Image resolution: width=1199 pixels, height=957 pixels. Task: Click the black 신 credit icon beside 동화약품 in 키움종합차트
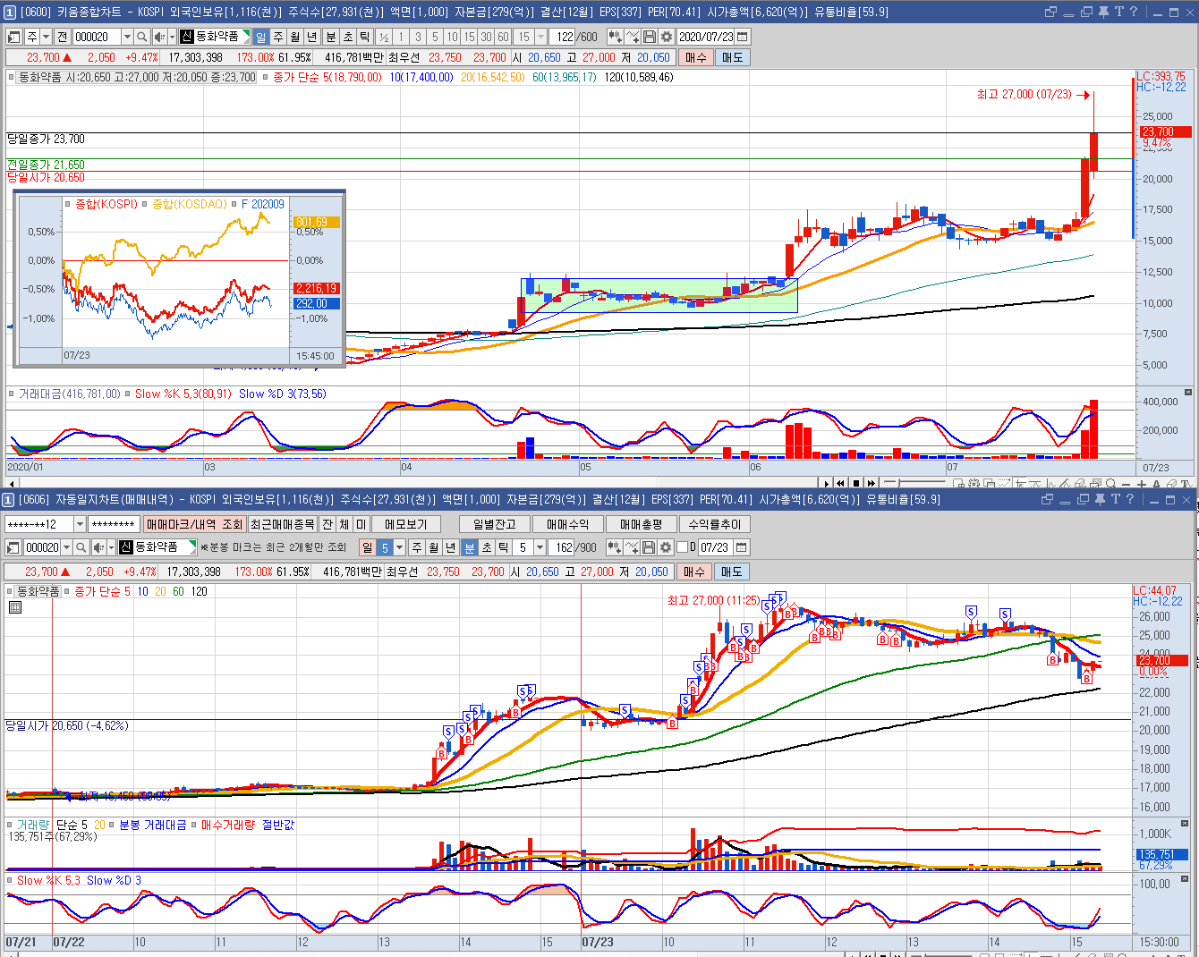(187, 37)
